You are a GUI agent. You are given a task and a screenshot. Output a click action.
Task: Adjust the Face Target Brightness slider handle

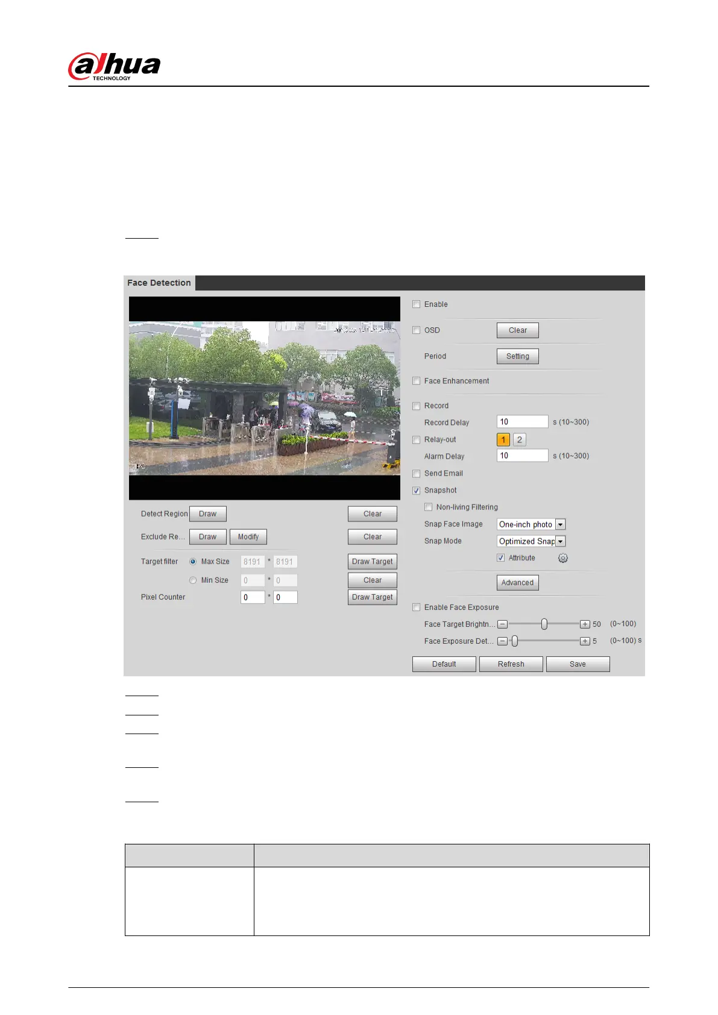pyautogui.click(x=544, y=624)
